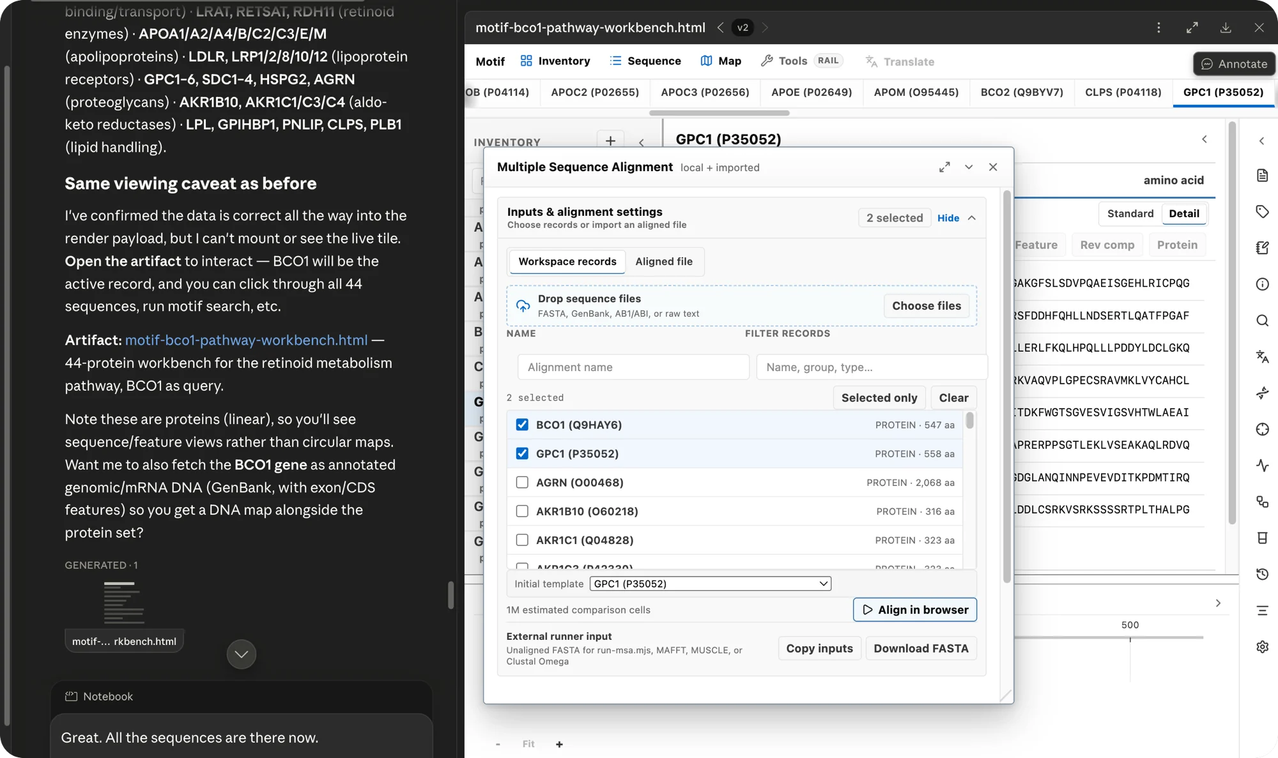Click the beaker container icon in right rail
Viewport: 1278px width, 758px height.
point(1262,538)
